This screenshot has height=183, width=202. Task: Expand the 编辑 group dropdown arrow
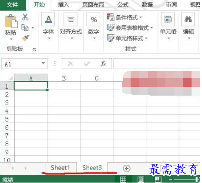point(189,38)
